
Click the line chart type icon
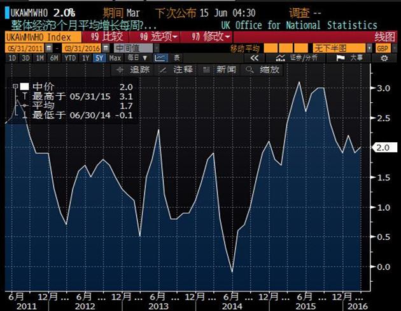161,58
